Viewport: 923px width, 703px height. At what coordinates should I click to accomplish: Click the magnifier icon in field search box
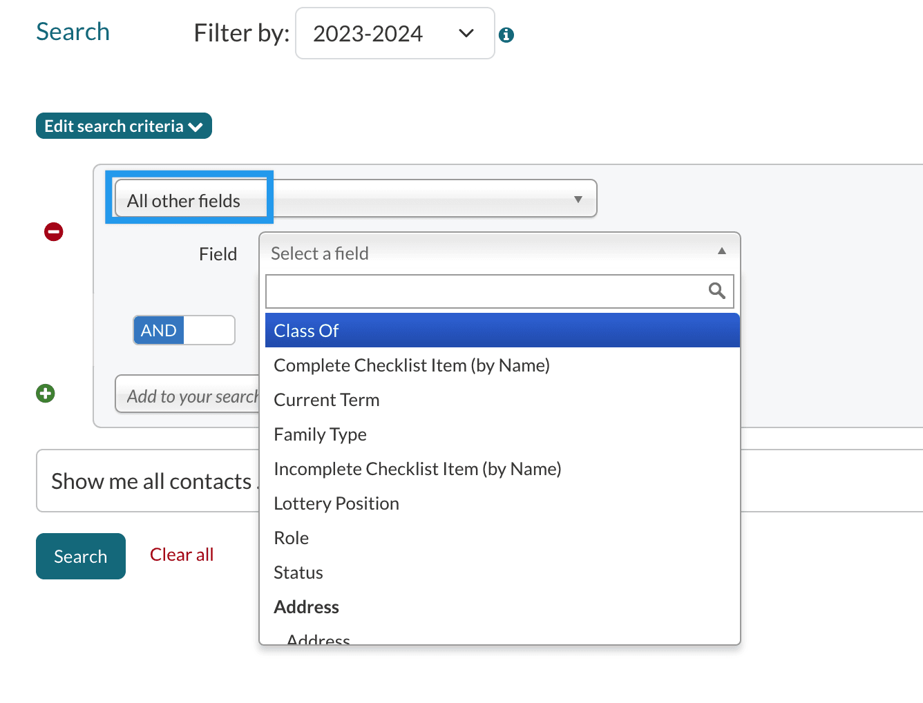[x=716, y=291]
